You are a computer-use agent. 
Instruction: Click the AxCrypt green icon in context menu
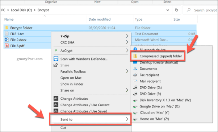tap(56, 50)
